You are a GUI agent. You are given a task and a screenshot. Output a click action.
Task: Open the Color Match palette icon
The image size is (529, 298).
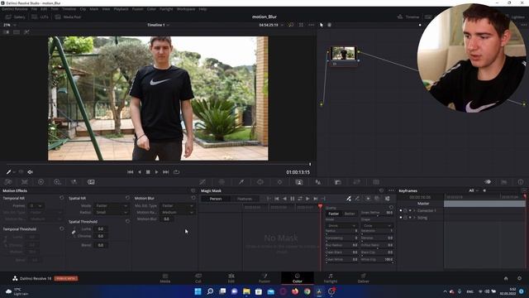(x=25, y=182)
